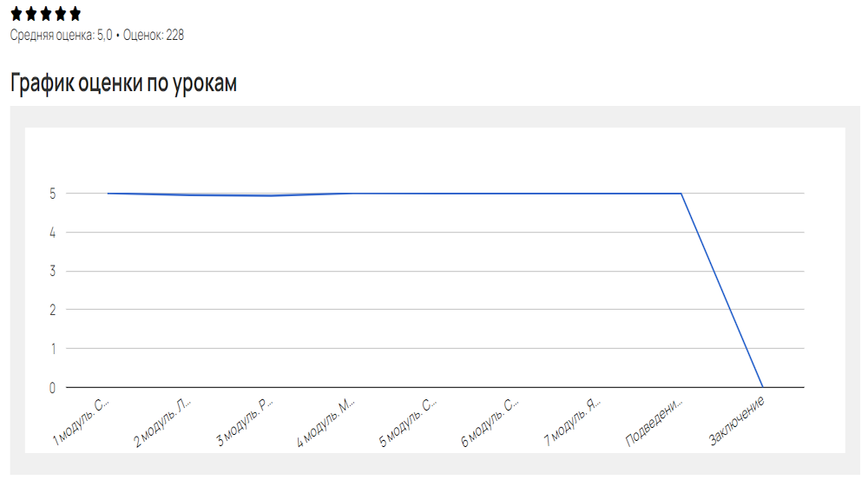Select the '5 модуль' x-axis label
Screen dimensions: 868x480
(410, 422)
